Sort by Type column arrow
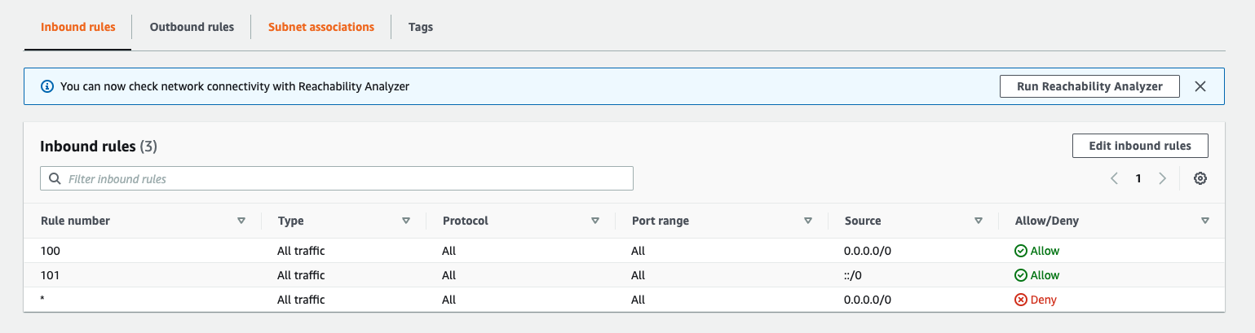 point(406,221)
